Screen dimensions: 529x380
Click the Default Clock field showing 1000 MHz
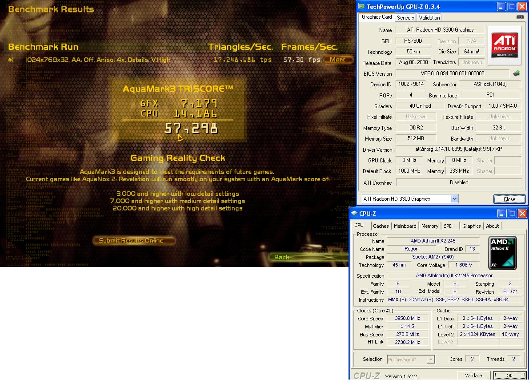(x=409, y=171)
